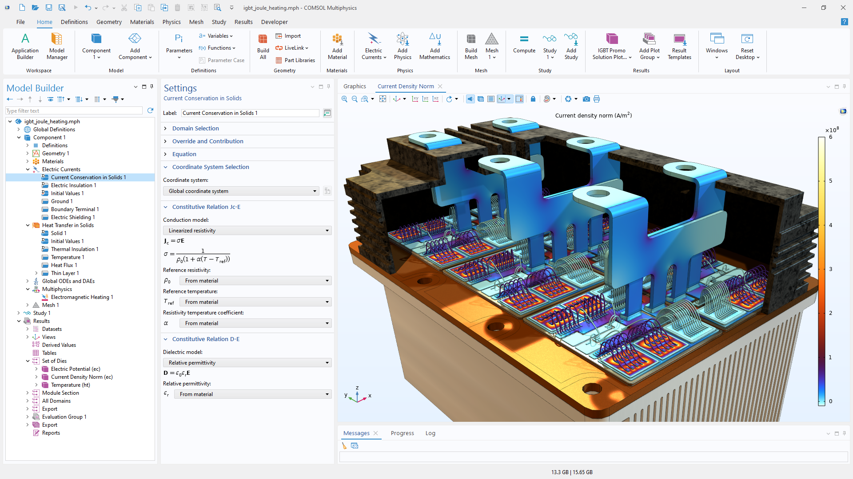
Task: Collapse the Heat Transfer in Solids node
Action: coord(28,225)
